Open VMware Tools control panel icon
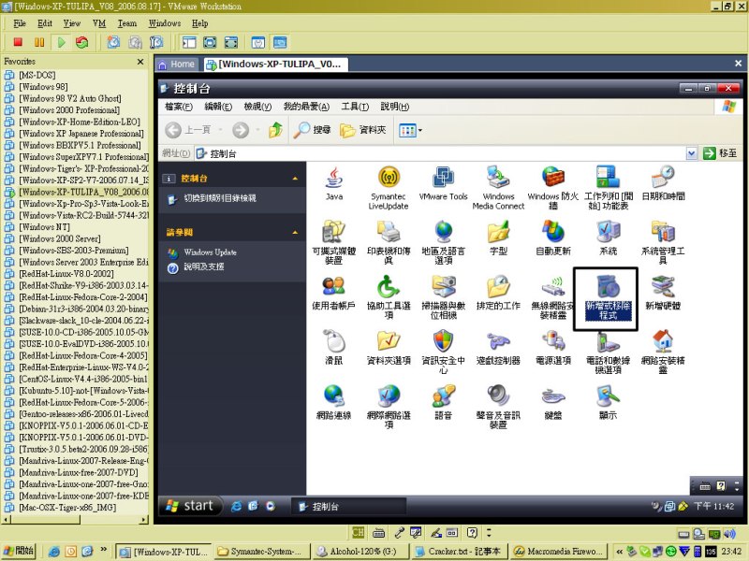This screenshot has width=749, height=561. pos(443,178)
